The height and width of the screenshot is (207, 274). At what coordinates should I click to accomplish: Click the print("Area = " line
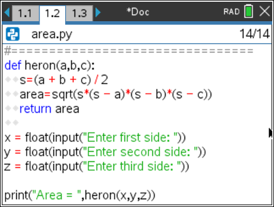pos(80,196)
